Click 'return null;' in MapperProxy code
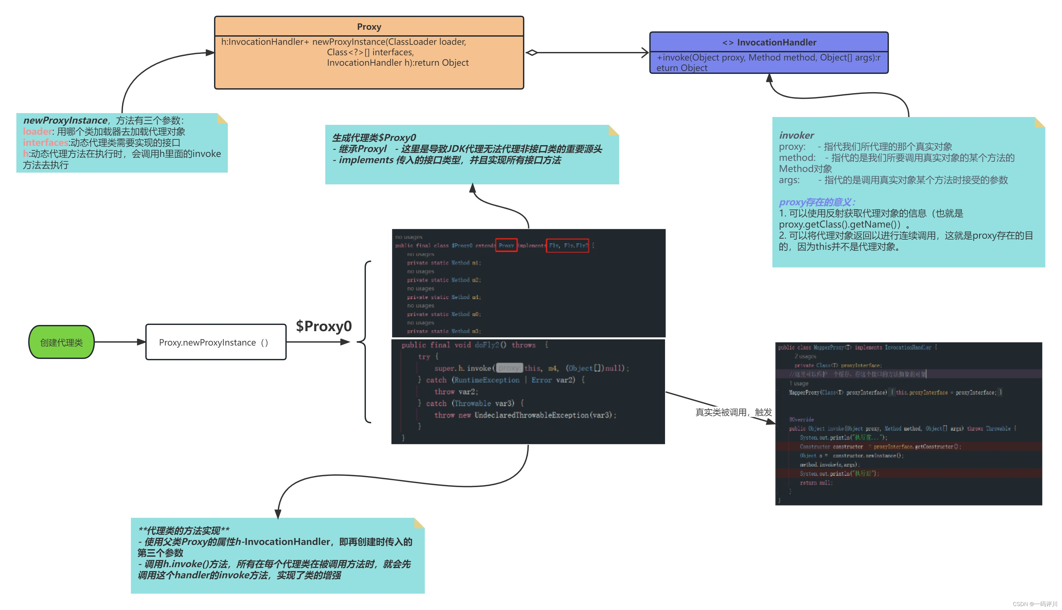The width and height of the screenshot is (1062, 610). pos(816,483)
